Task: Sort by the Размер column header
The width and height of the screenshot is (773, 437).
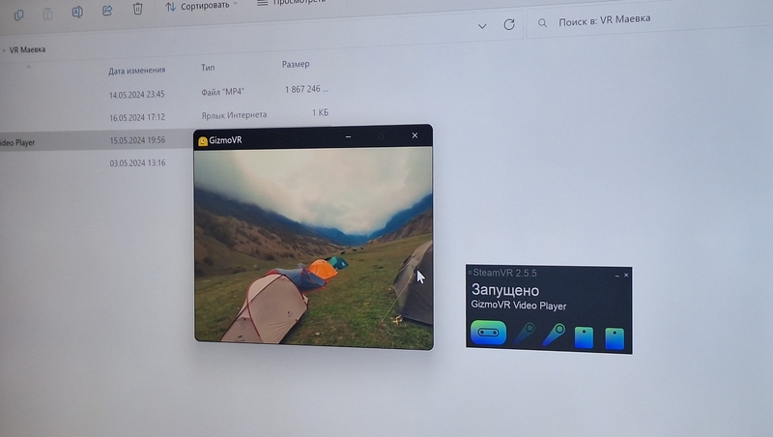Action: tap(296, 65)
